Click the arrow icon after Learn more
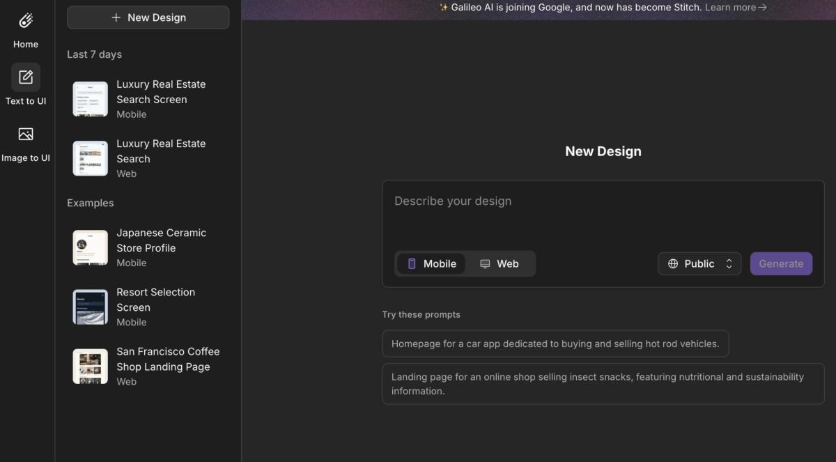This screenshot has width=836, height=462. tap(762, 8)
